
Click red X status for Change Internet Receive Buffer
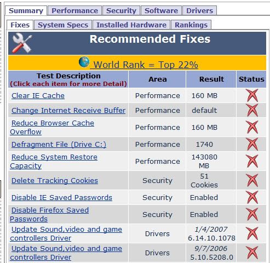(x=252, y=110)
